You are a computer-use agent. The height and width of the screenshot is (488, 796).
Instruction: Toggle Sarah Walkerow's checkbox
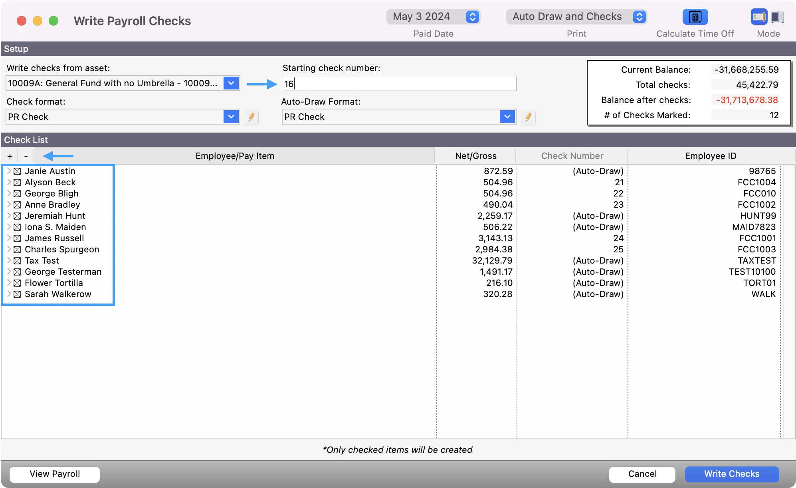(17, 294)
